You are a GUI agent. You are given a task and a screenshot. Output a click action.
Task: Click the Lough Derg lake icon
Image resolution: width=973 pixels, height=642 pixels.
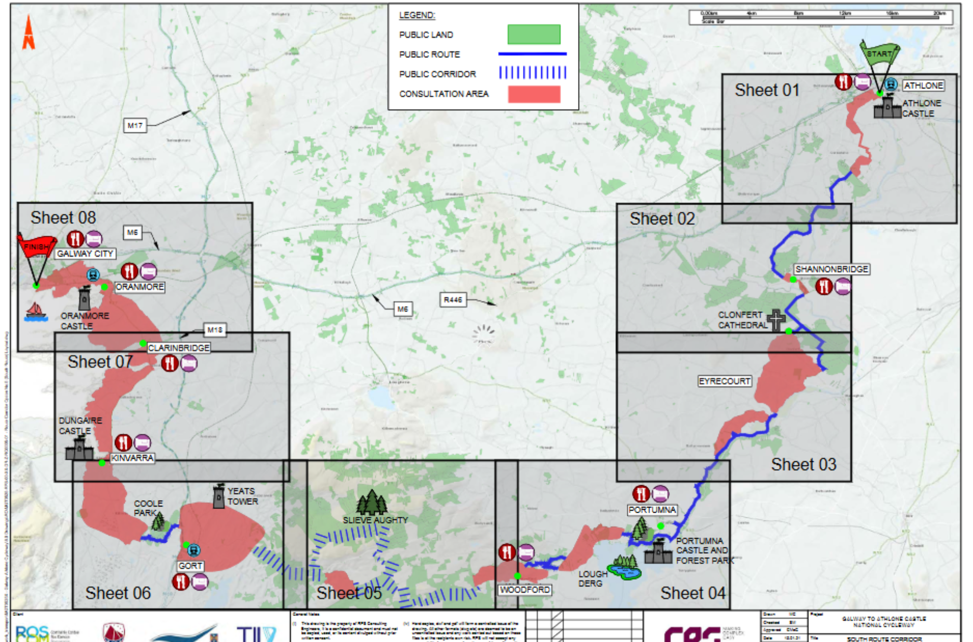[x=625, y=567]
